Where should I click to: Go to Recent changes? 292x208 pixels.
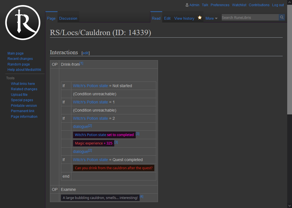(x=20, y=59)
